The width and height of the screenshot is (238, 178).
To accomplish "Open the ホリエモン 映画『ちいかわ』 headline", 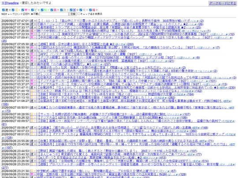I will [x=108, y=91].
